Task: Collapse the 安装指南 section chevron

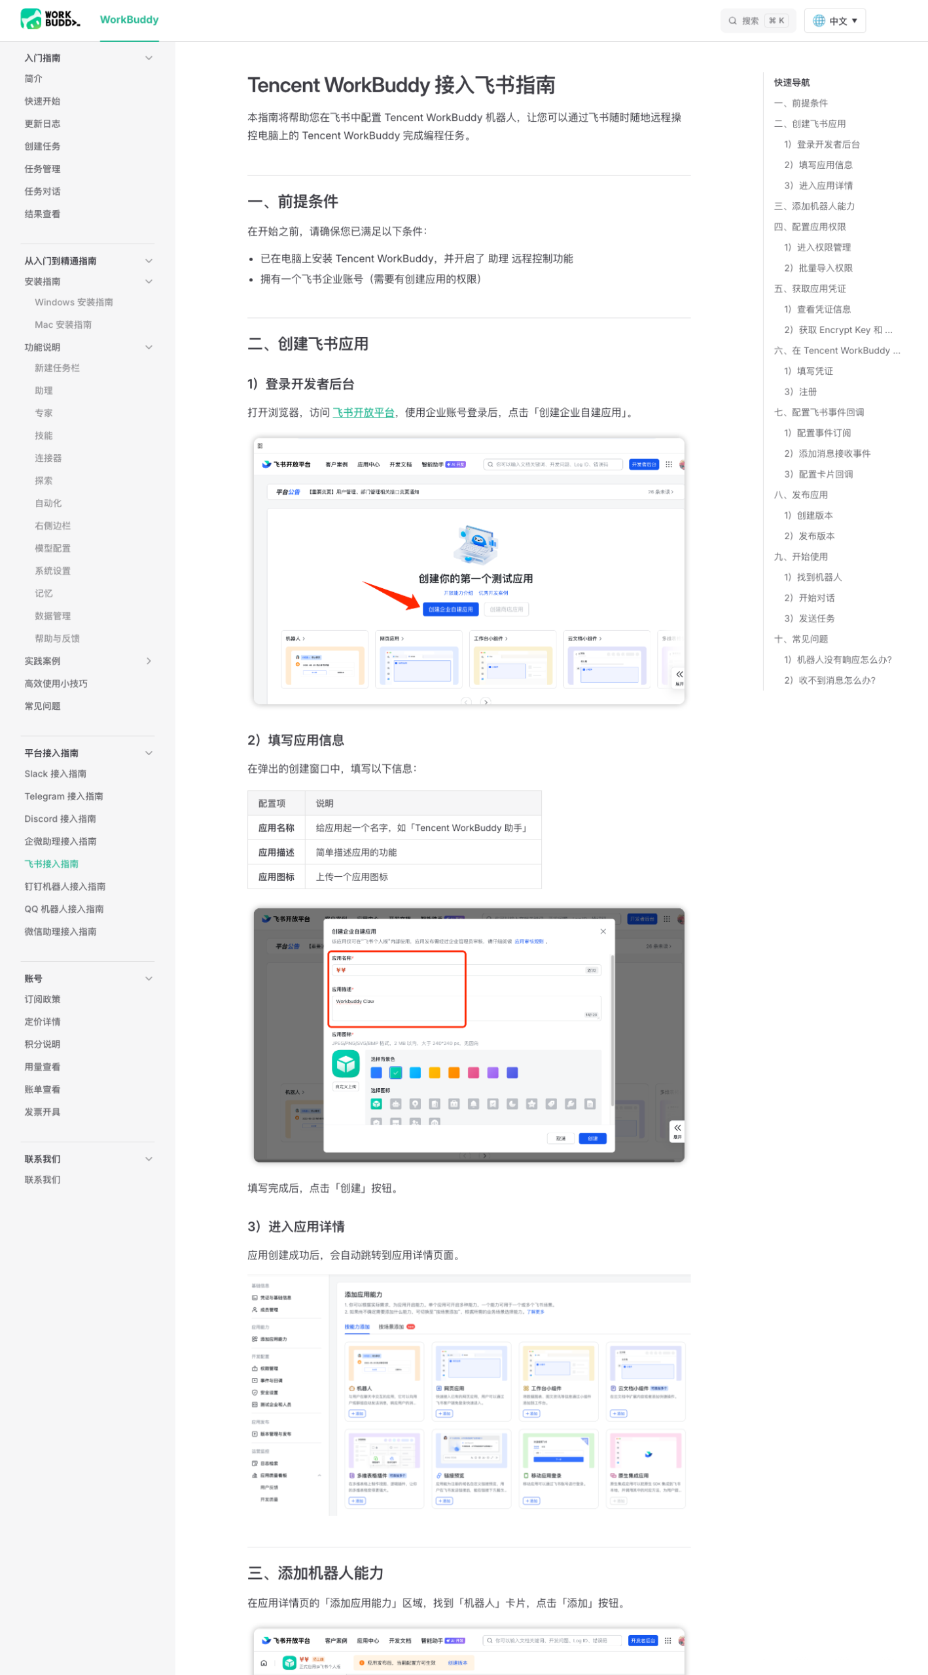Action: pos(149,282)
